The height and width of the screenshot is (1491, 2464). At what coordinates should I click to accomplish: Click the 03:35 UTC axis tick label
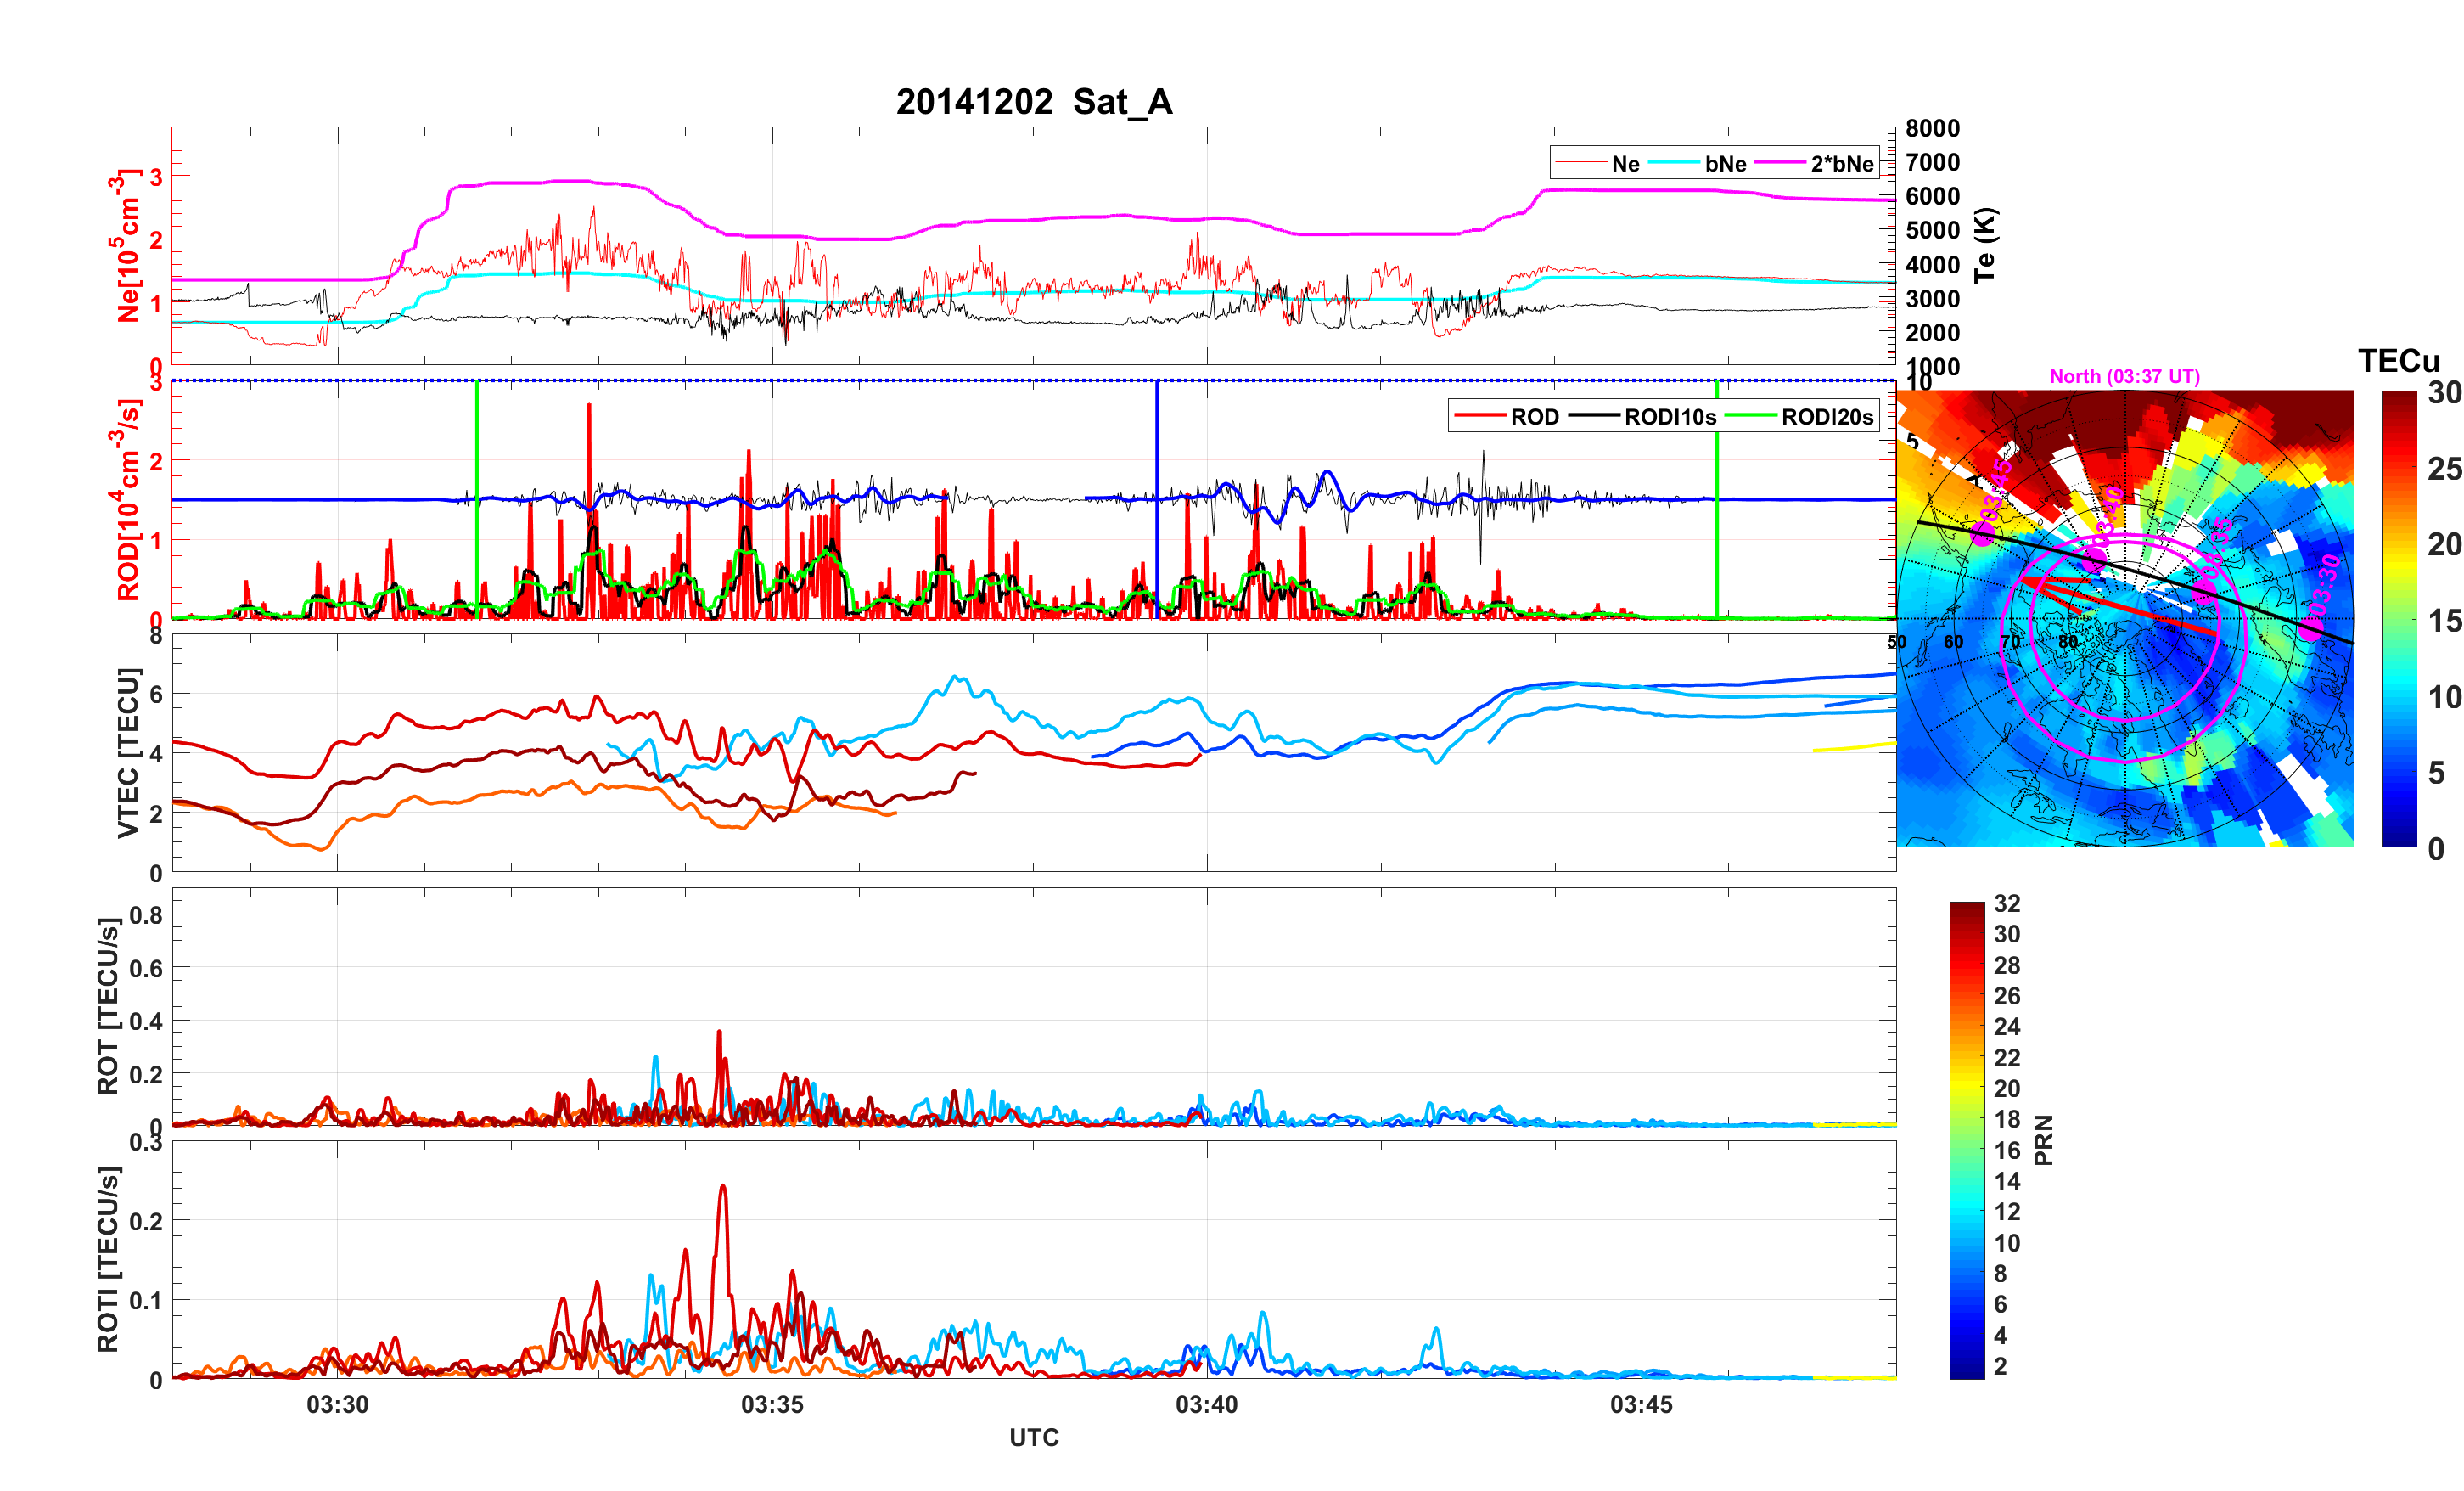[771, 1404]
